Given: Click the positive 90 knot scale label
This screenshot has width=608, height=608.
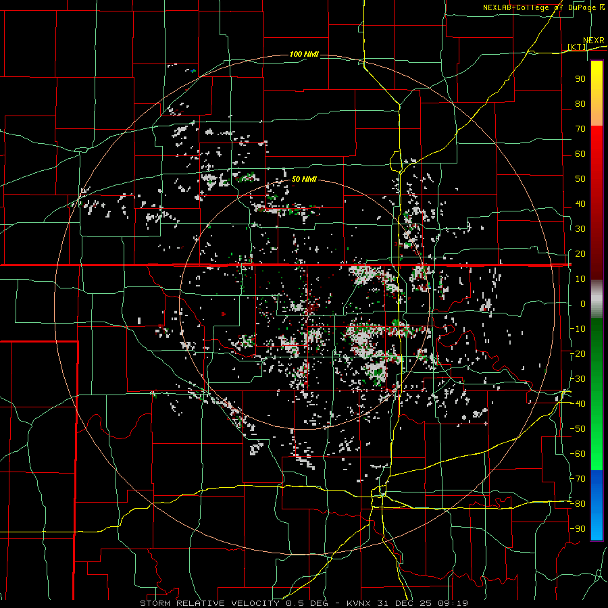Looking at the screenshot, I should click(x=580, y=79).
